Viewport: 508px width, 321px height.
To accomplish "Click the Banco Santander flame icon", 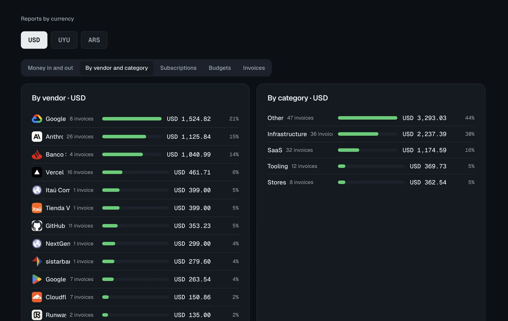I will point(37,154).
